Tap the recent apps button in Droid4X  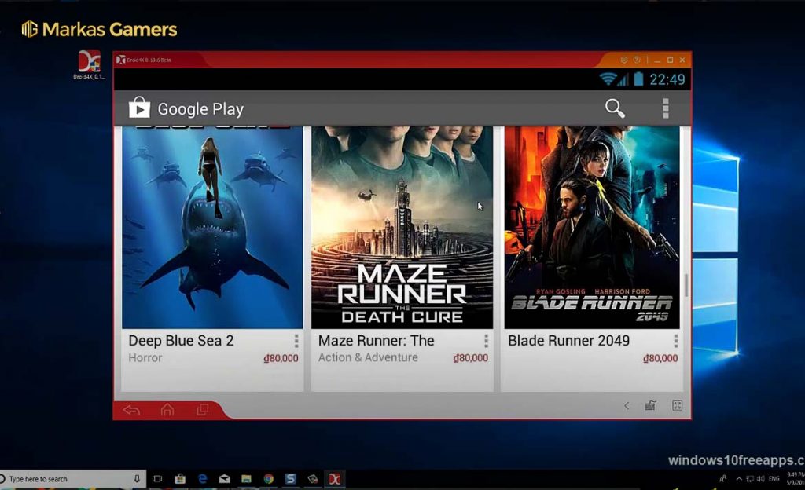(203, 410)
